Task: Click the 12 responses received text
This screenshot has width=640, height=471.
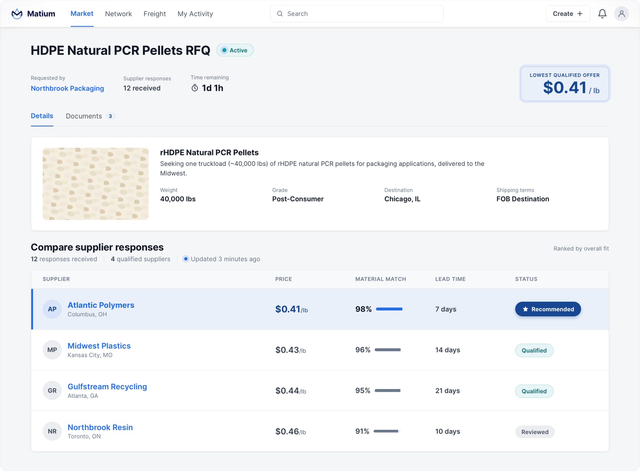Action: [64, 259]
